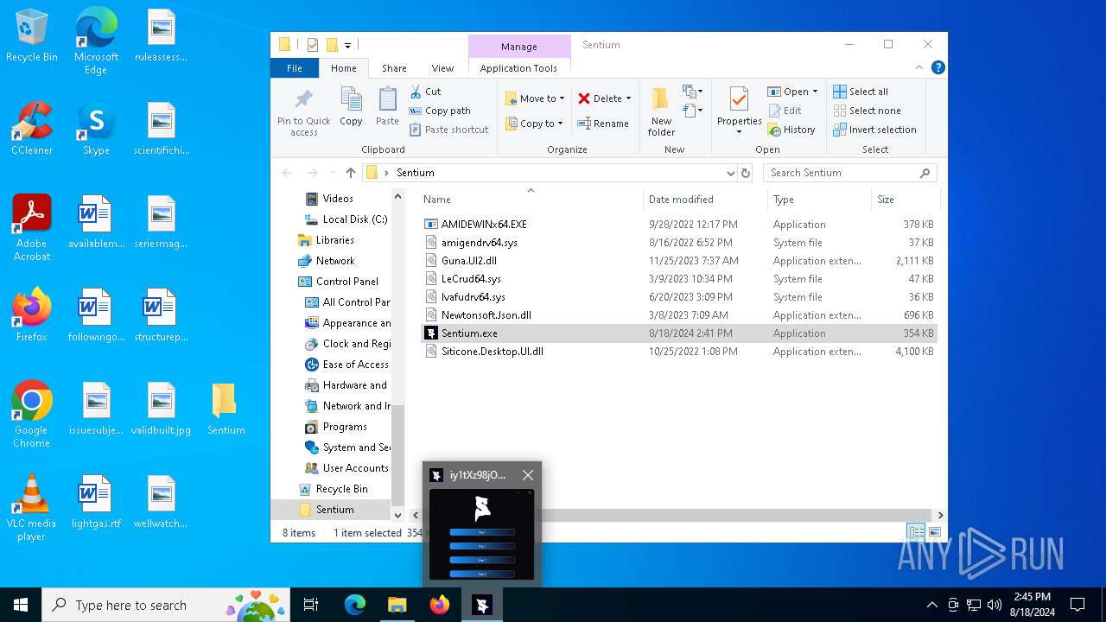Viewport: 1106px width, 622px height.
Task: Collapse the ribbon with chevron
Action: pos(919,67)
